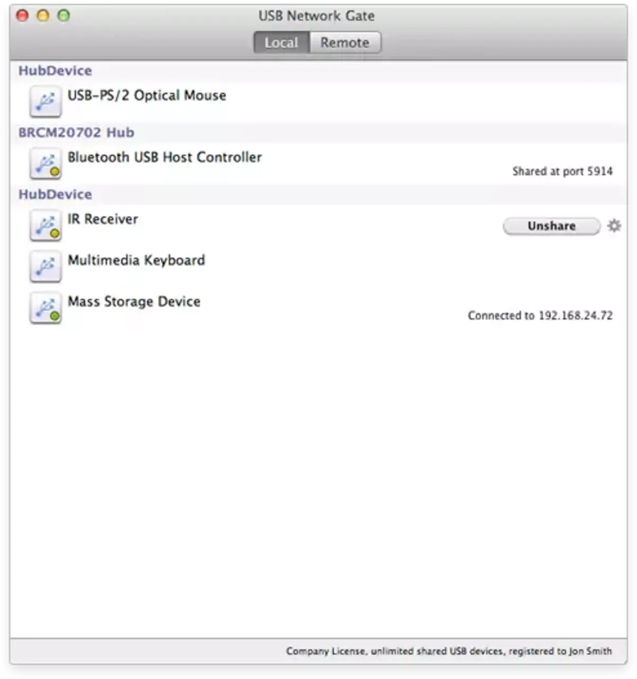Switch to the Remote tab
The width and height of the screenshot is (637, 679).
pos(345,42)
